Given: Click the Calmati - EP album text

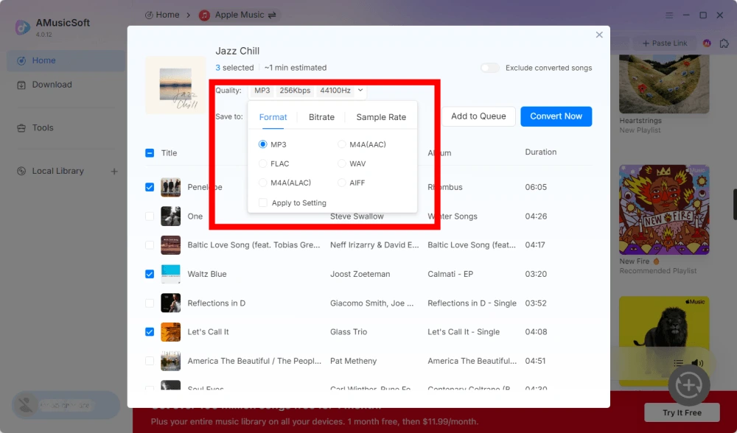Looking at the screenshot, I should click(450, 274).
